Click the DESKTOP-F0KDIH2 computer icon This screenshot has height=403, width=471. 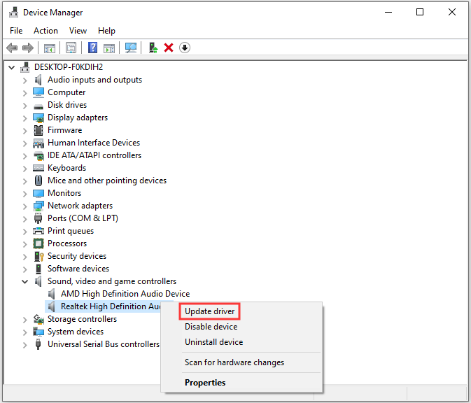(25, 67)
